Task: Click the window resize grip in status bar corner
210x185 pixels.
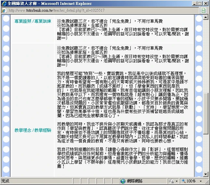Action: point(207,182)
